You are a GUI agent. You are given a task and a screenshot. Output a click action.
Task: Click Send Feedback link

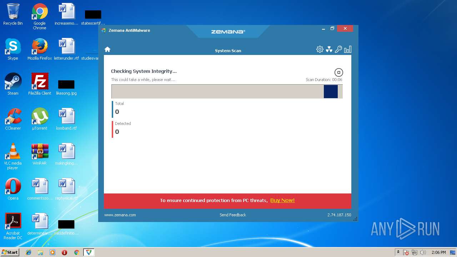[x=233, y=215]
